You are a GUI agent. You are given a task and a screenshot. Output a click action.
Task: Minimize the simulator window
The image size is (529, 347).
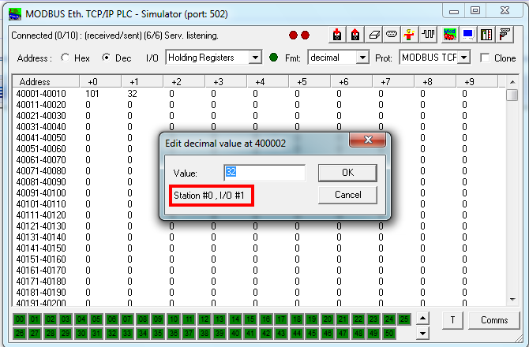[454, 11]
